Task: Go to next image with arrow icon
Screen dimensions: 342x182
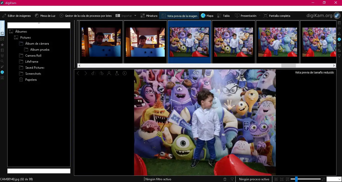Action: (x=86, y=73)
